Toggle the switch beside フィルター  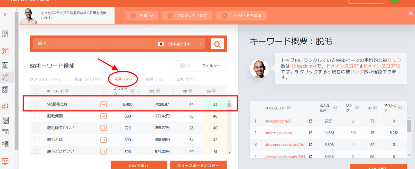click(x=185, y=65)
